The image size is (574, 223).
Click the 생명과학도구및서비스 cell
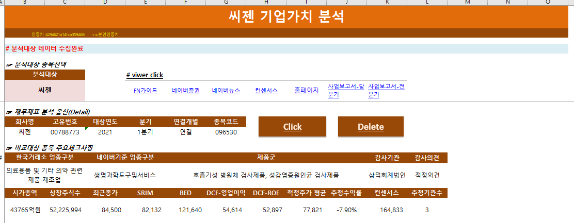point(125,175)
